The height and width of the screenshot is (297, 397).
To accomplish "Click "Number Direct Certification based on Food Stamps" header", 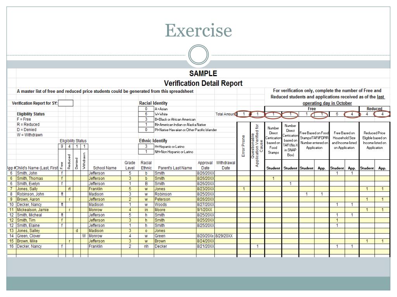I will [273, 140].
